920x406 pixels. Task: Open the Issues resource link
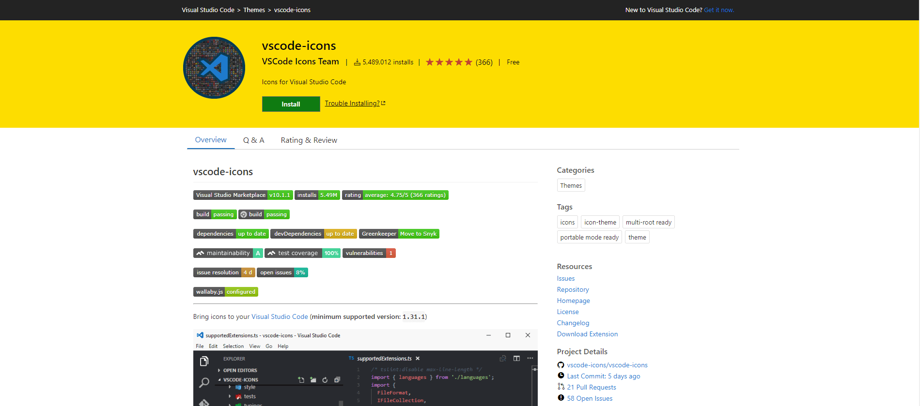coord(566,278)
